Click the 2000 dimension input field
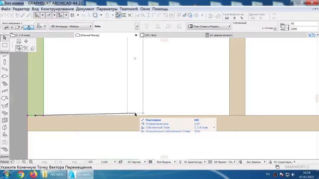The width and height of the screenshot is (319, 179). tap(304, 29)
